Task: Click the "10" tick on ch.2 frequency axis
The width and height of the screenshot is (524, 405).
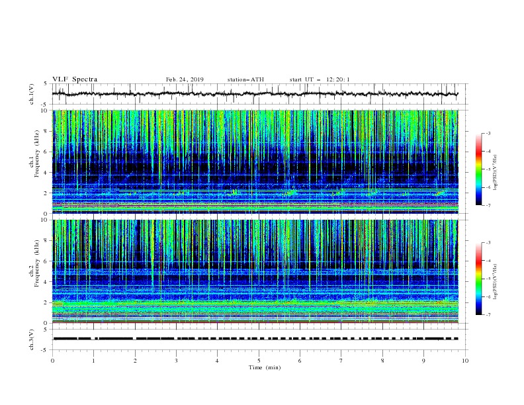Action: pos(44,220)
